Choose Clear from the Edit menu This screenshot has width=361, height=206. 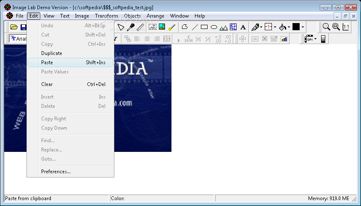pyautogui.click(x=71, y=84)
